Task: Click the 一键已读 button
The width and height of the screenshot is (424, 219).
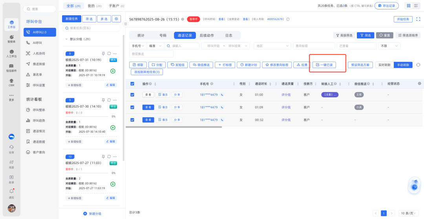Action: (x=324, y=65)
